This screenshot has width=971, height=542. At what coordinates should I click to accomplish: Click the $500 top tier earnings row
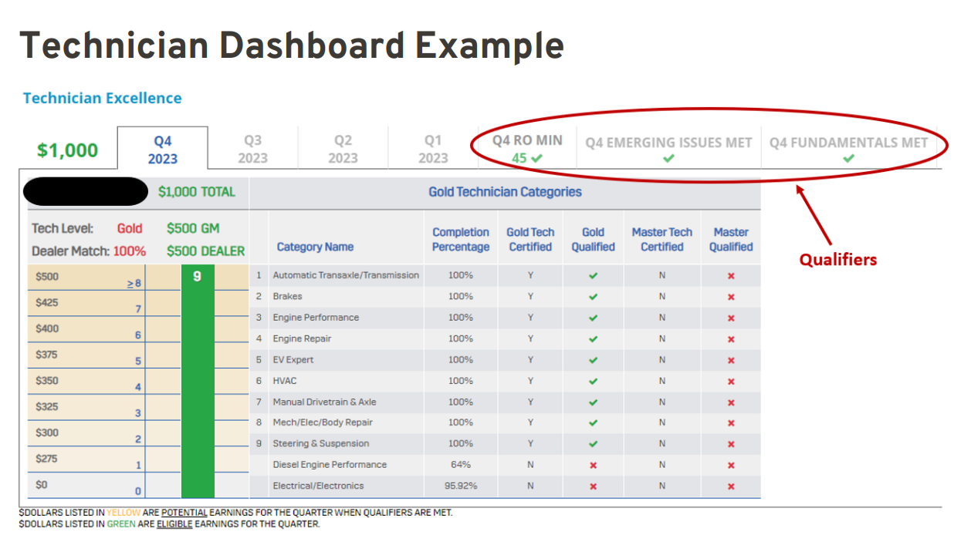[x=85, y=278]
